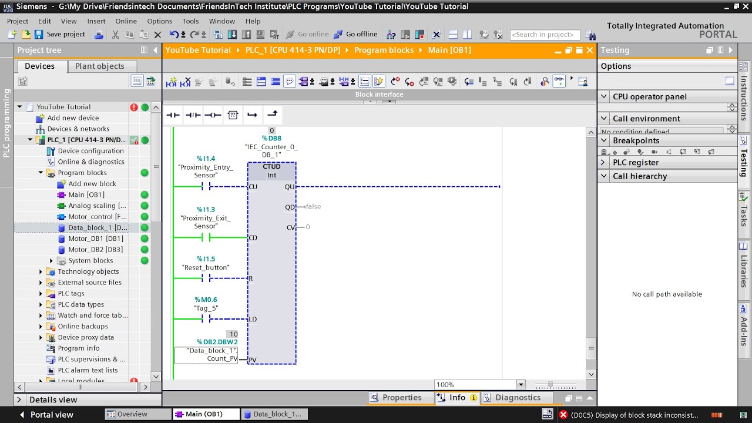Open the Options menu
The image size is (752, 423).
160,21
